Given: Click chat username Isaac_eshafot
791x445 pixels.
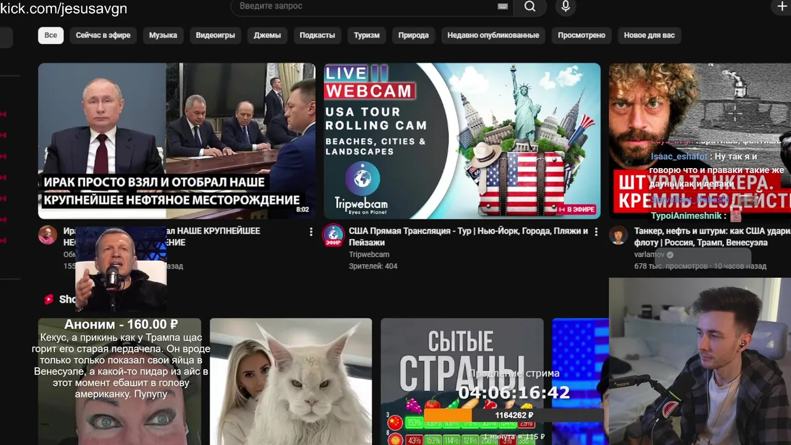Looking at the screenshot, I should click(679, 157).
